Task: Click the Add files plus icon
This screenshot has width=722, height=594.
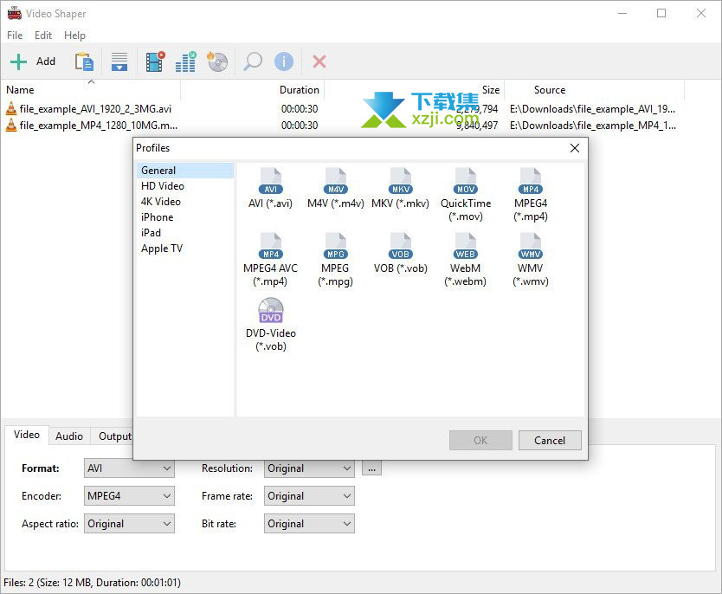Action: (x=18, y=61)
